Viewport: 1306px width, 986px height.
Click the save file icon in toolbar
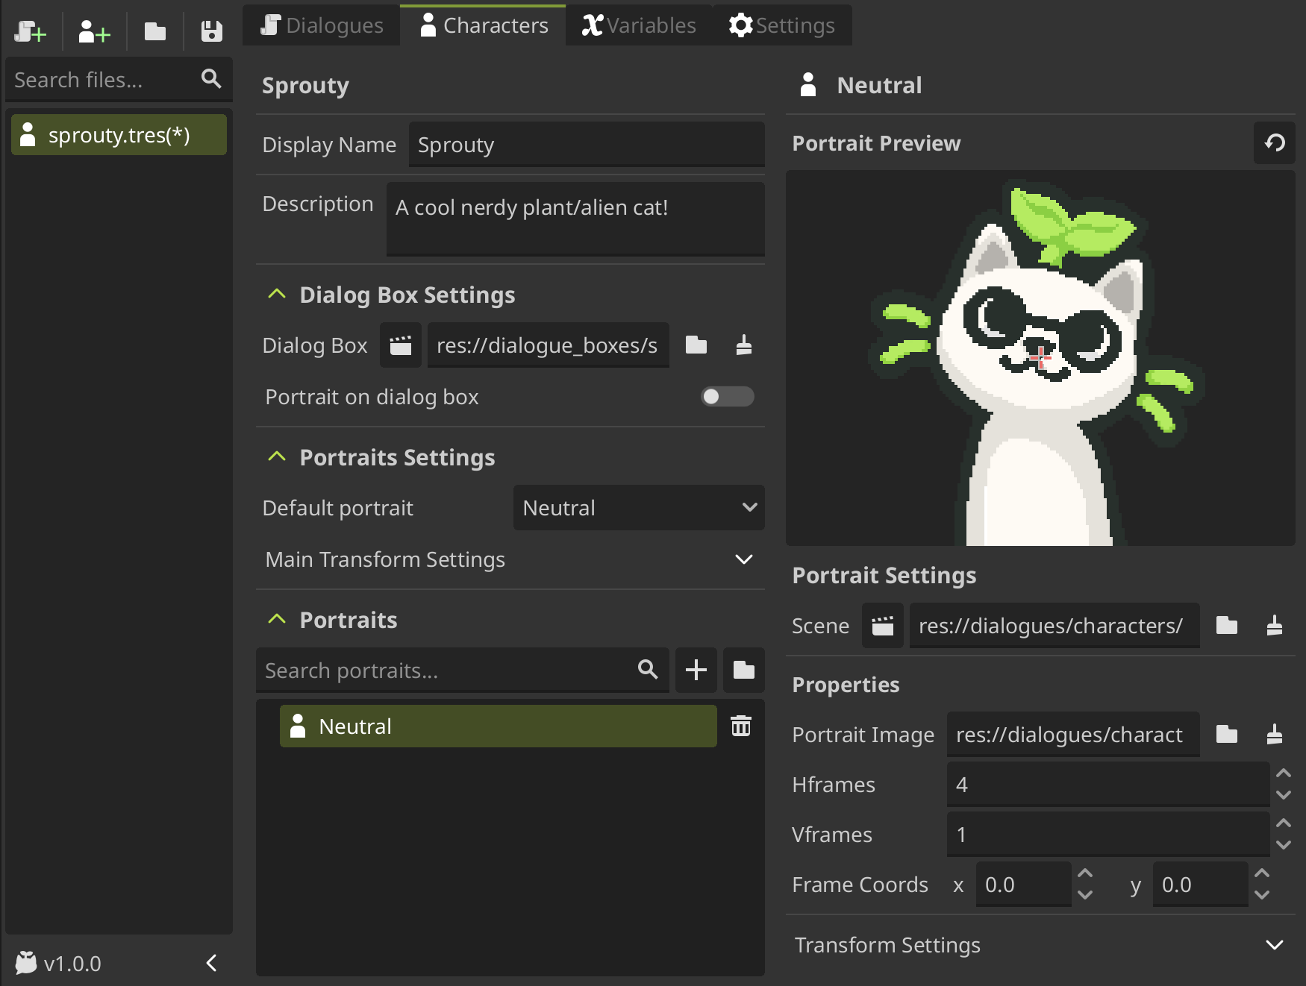click(212, 31)
